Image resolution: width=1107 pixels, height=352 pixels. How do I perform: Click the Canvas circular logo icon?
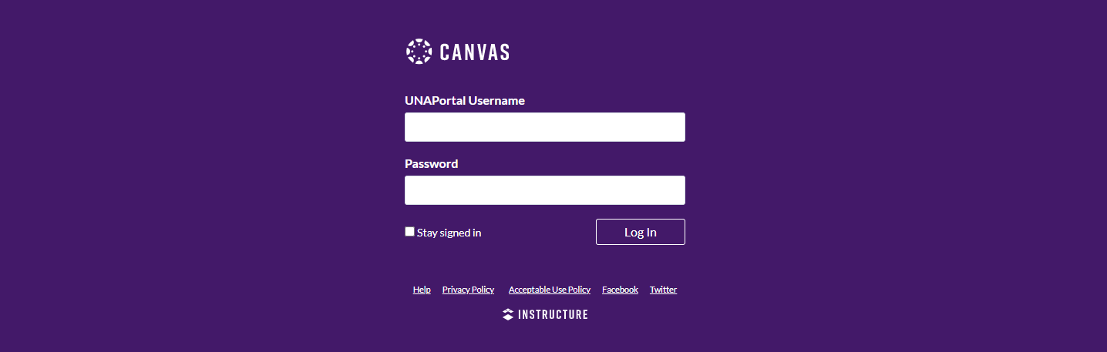pyautogui.click(x=419, y=52)
